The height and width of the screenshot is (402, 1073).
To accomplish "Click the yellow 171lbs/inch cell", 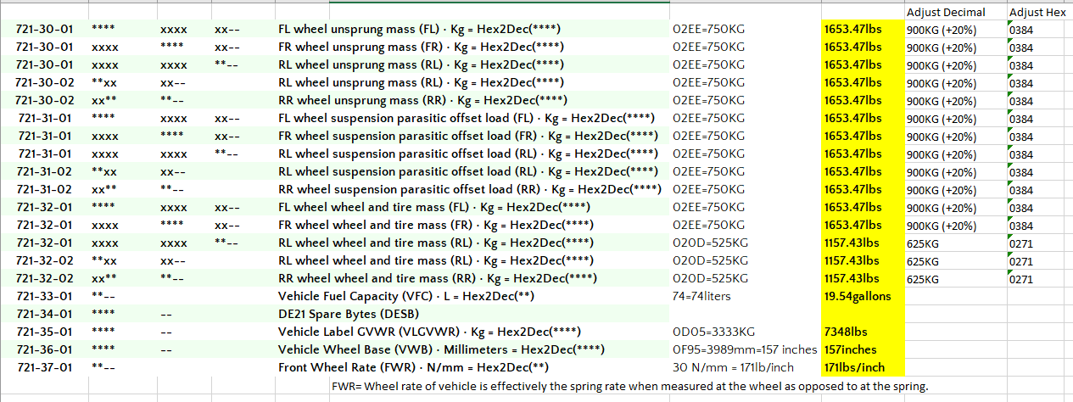I will click(854, 367).
